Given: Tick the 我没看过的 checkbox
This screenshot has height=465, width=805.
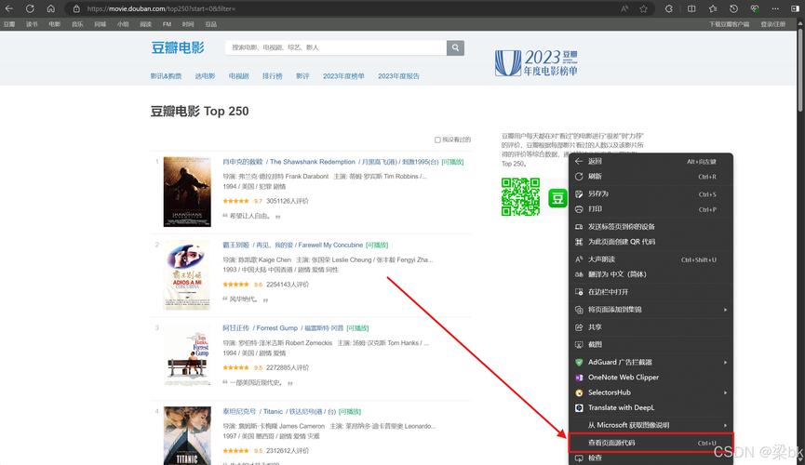Looking at the screenshot, I should pos(437,139).
